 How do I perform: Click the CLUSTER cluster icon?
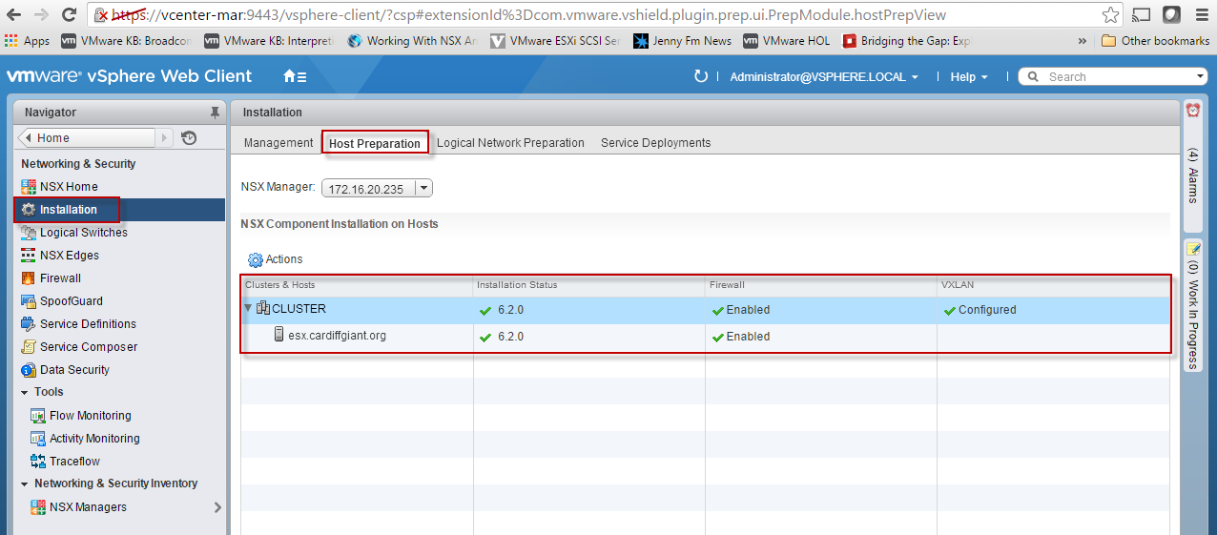(x=263, y=309)
